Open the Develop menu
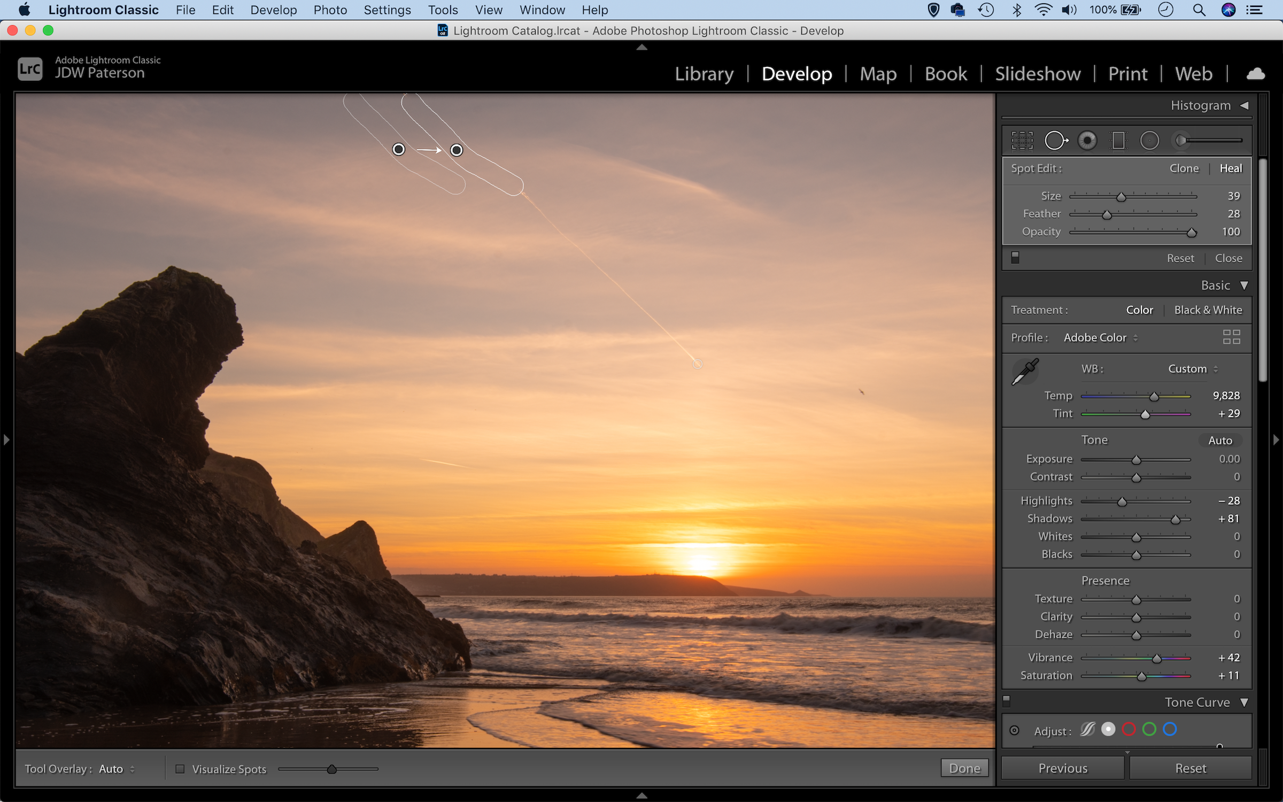Image resolution: width=1283 pixels, height=802 pixels. click(x=273, y=10)
